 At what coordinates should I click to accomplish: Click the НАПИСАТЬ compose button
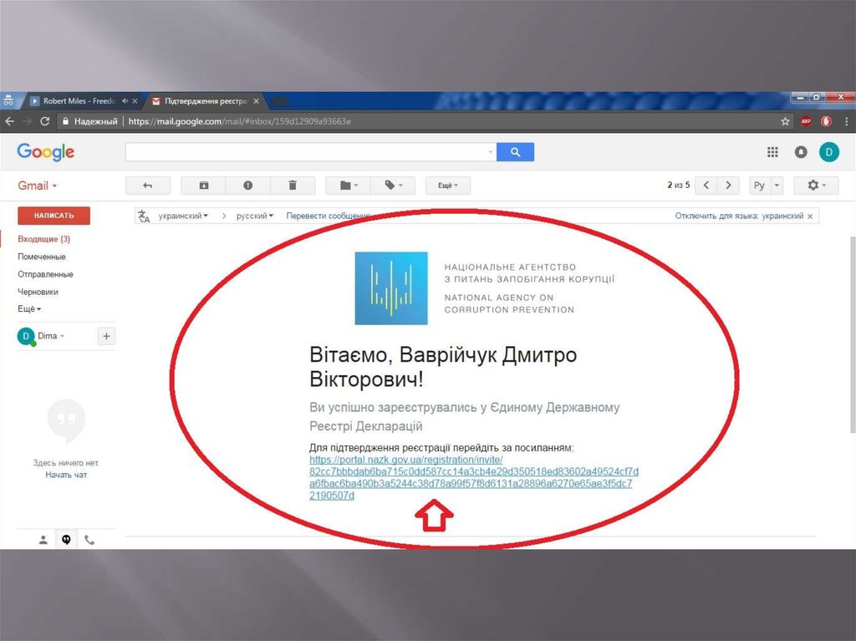point(53,216)
